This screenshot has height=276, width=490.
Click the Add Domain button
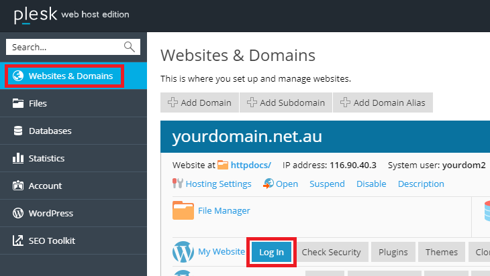199,102
